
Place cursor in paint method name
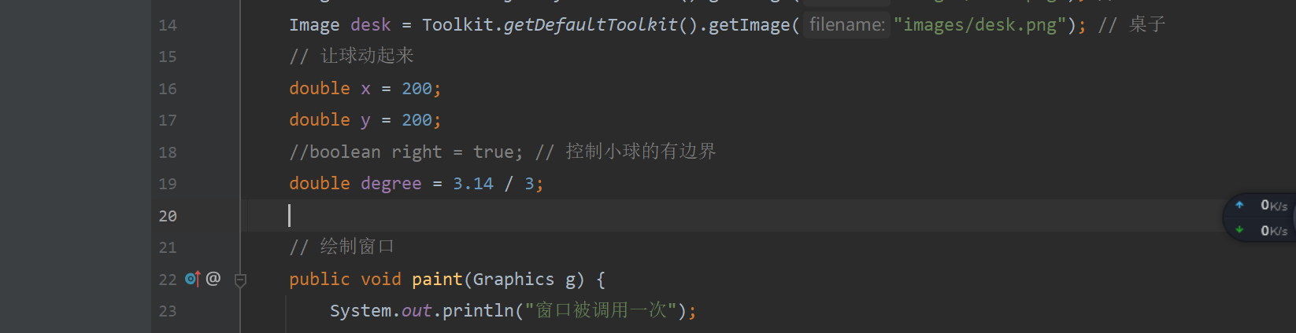point(437,280)
